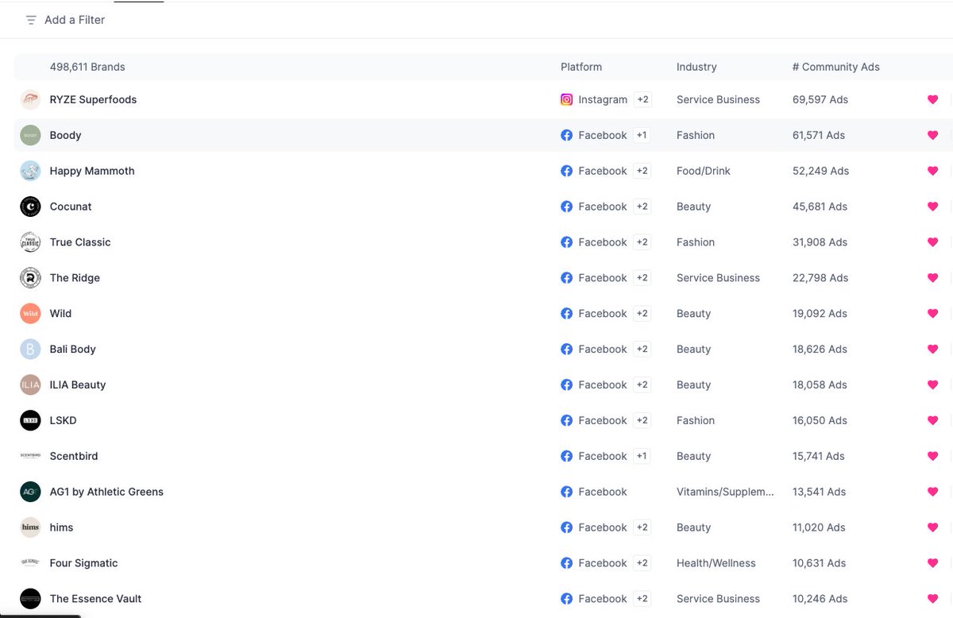
Task: Expand +2 platforms for Happy Mammoth
Action: pyautogui.click(x=642, y=171)
